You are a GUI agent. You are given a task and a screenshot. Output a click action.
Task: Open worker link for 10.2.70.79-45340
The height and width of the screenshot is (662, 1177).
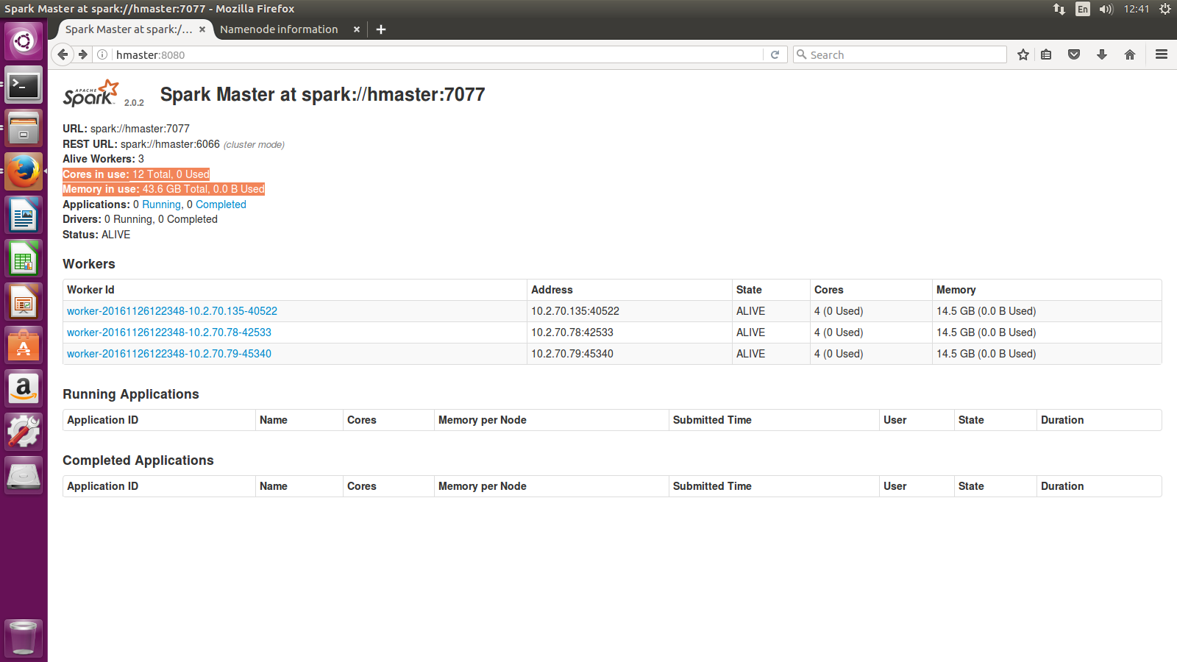pyautogui.click(x=169, y=354)
